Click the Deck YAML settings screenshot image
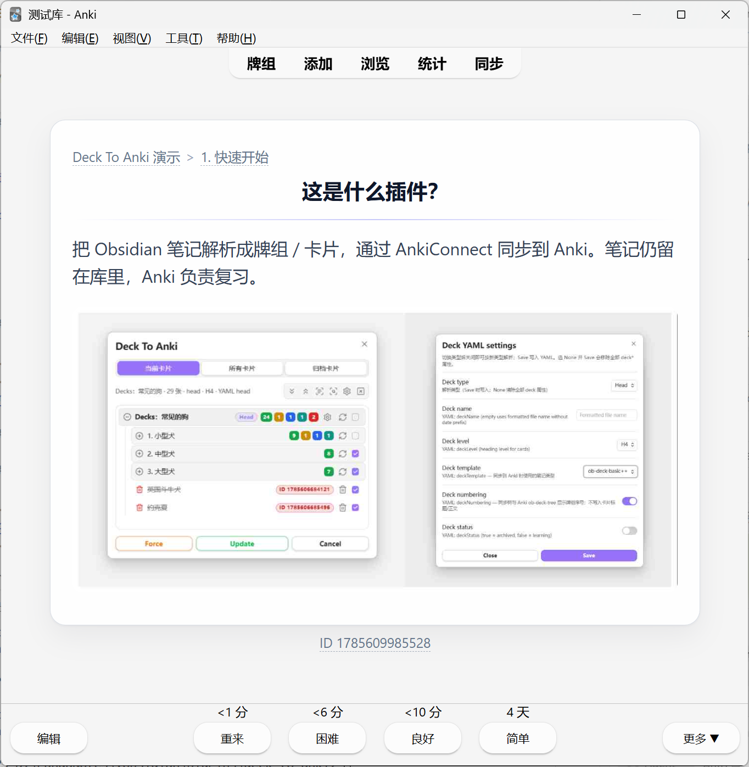This screenshot has height=767, width=749. (x=538, y=450)
